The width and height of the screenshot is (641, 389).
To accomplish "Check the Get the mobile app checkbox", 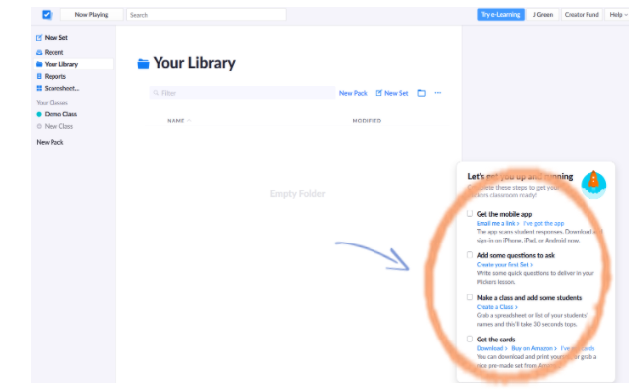I will point(470,214).
